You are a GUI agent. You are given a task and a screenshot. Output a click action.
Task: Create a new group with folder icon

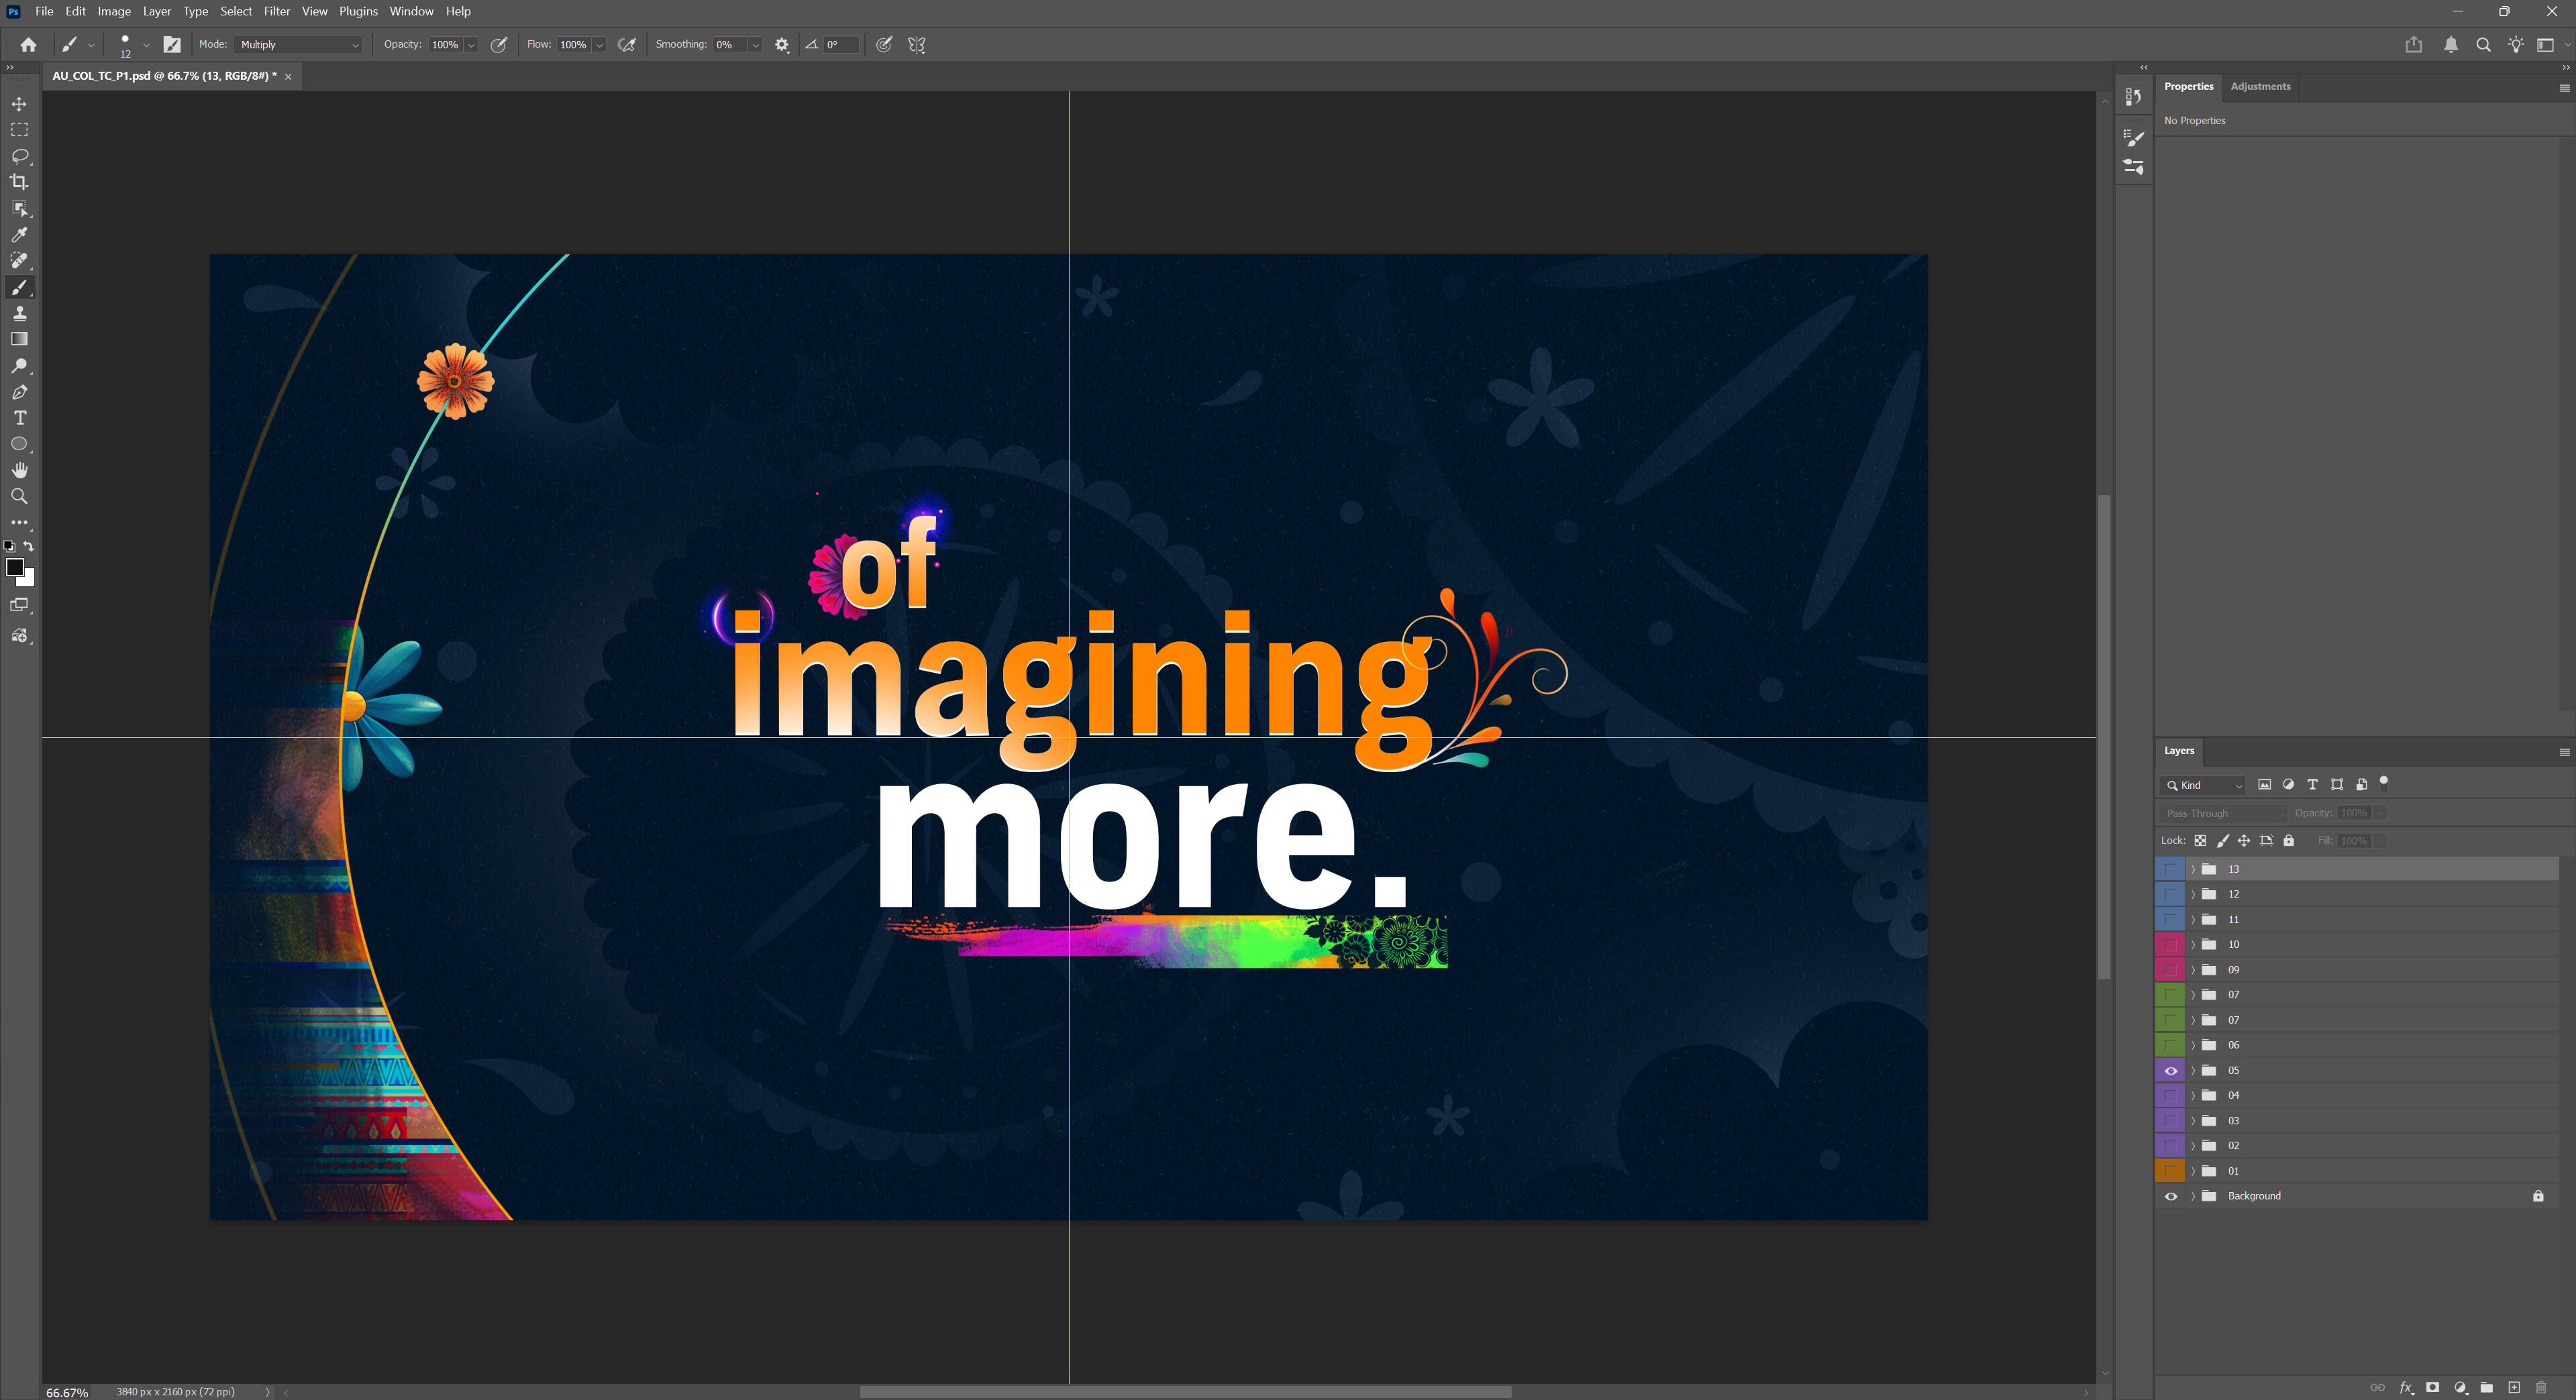(2486, 1387)
